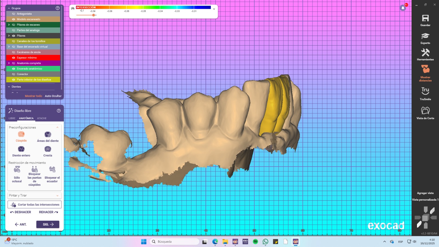Hide the Encerado anatómico group
This screenshot has height=247, width=439.
(x=13, y=69)
